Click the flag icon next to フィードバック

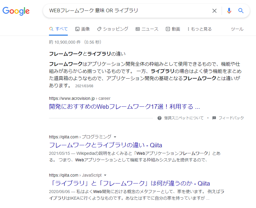214,118
